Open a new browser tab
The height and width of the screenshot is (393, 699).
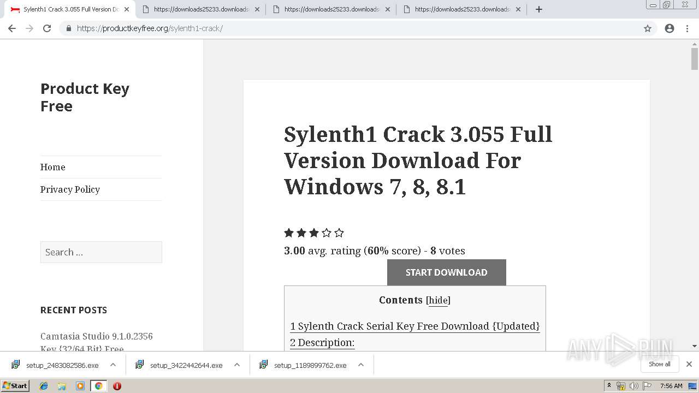pyautogui.click(x=539, y=9)
